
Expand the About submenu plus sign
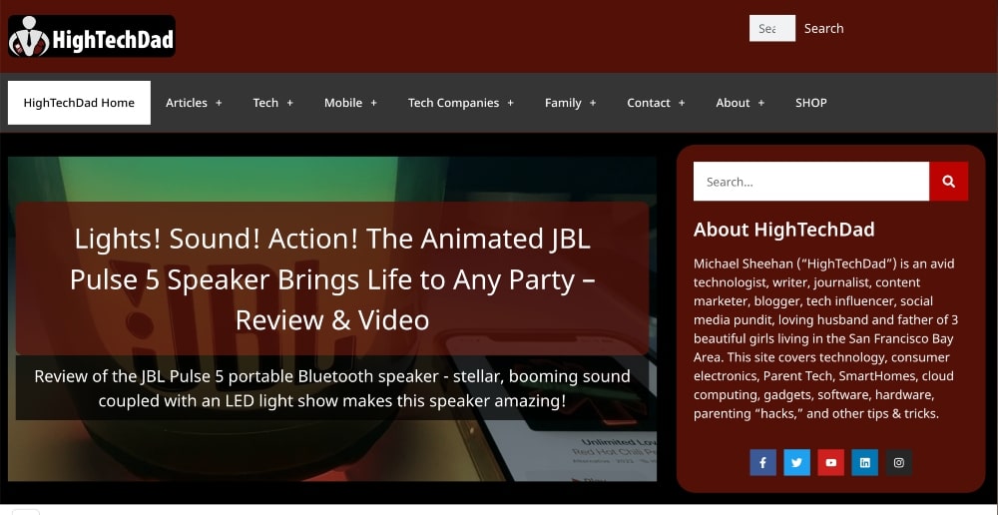coord(761,103)
